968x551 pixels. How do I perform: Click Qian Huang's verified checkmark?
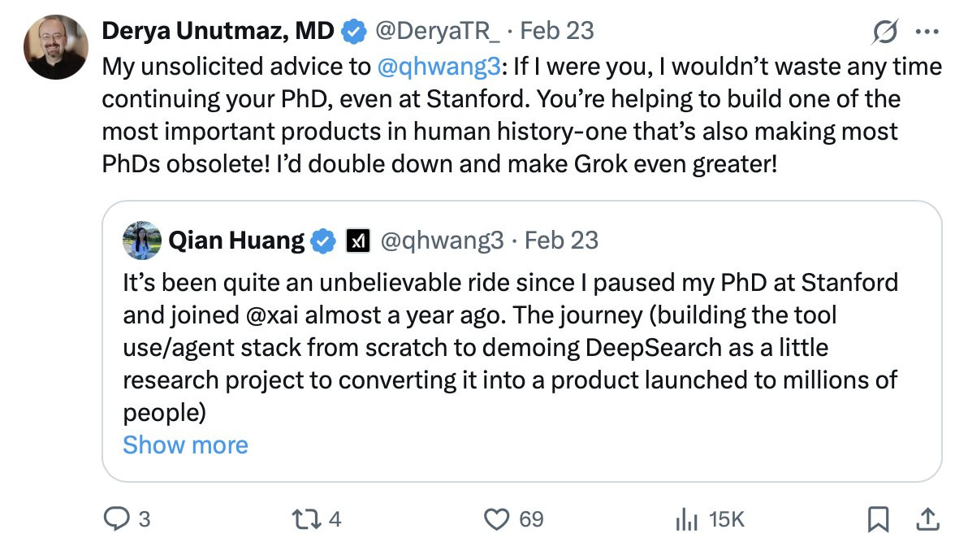(325, 241)
